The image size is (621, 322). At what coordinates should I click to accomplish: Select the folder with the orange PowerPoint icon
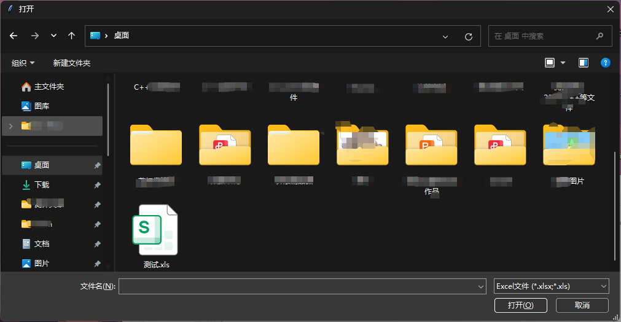tap(431, 145)
